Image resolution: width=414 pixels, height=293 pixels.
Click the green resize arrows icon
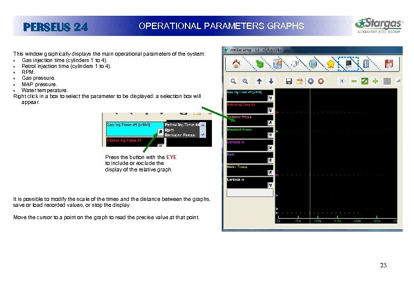tap(365, 81)
